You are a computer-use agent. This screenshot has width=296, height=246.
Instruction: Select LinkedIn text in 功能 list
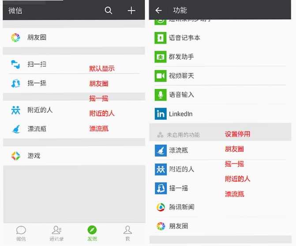coord(181,114)
